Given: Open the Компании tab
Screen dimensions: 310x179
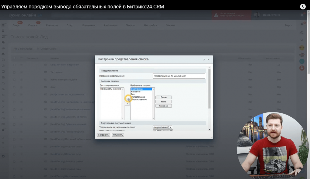Looking at the screenshot, I should (x=89, y=25).
